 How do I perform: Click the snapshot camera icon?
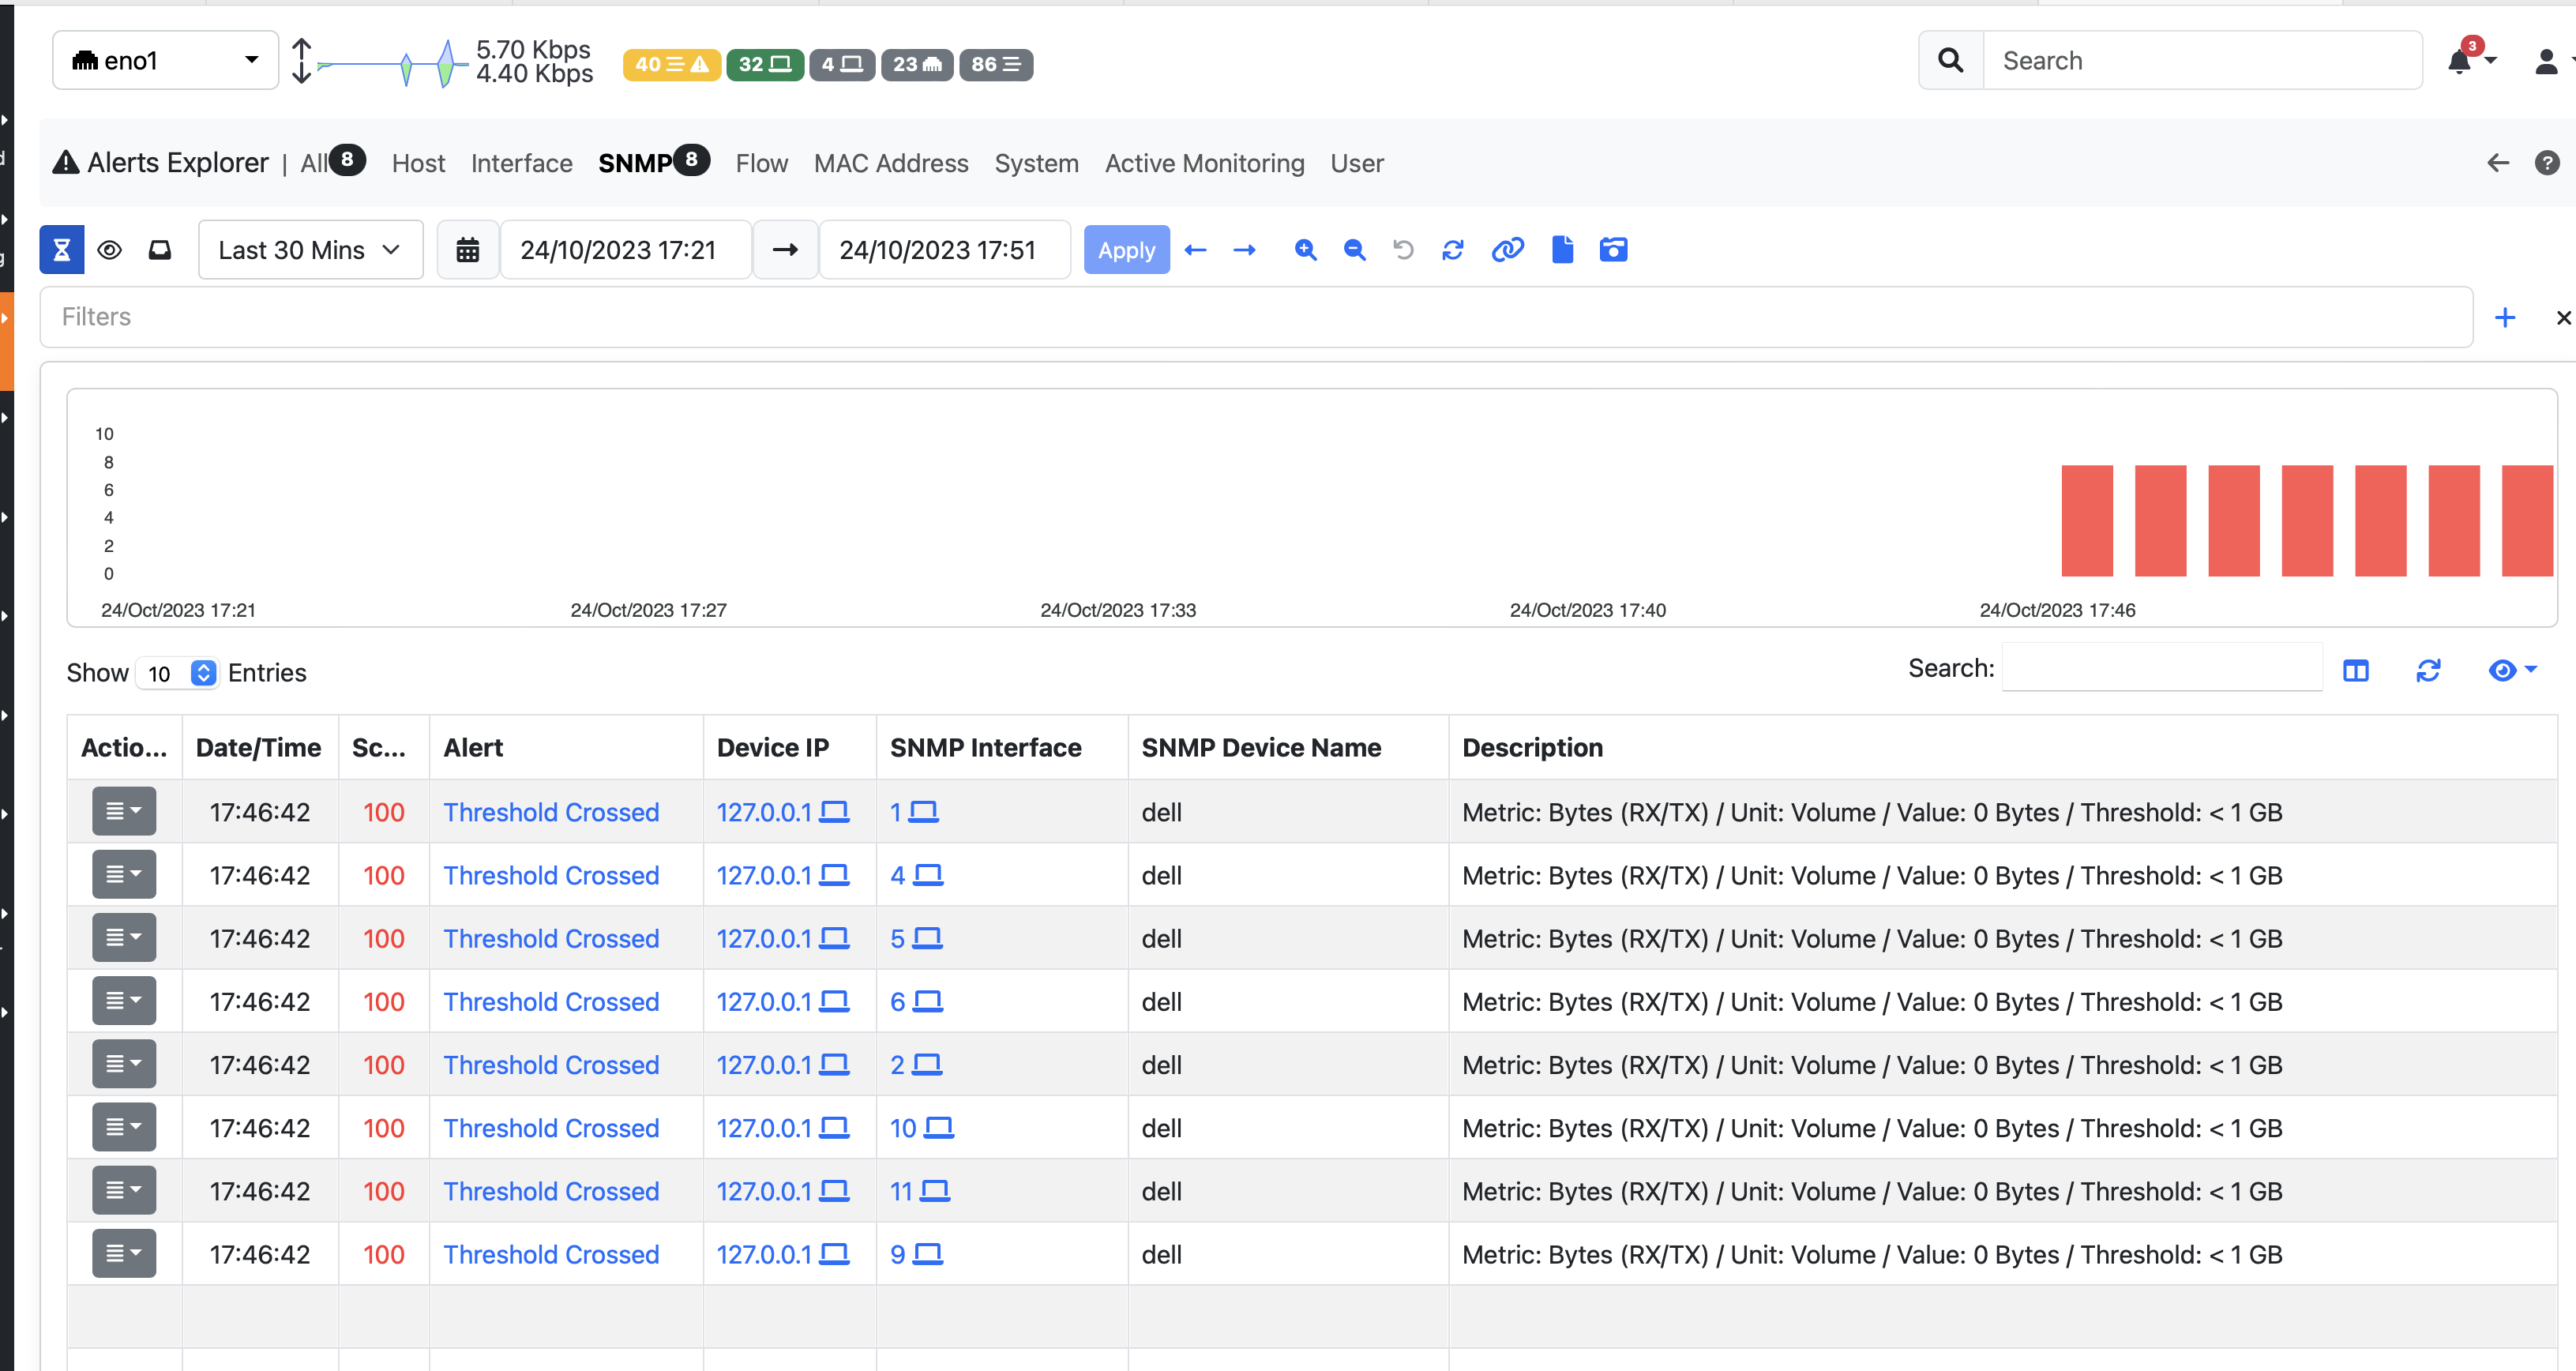click(1613, 250)
